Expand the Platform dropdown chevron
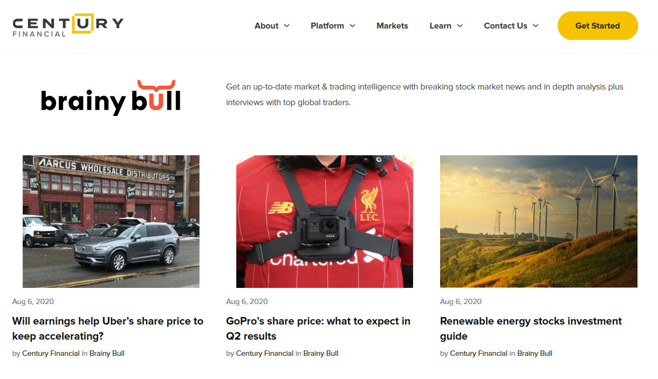This screenshot has height=379, width=658. [352, 26]
